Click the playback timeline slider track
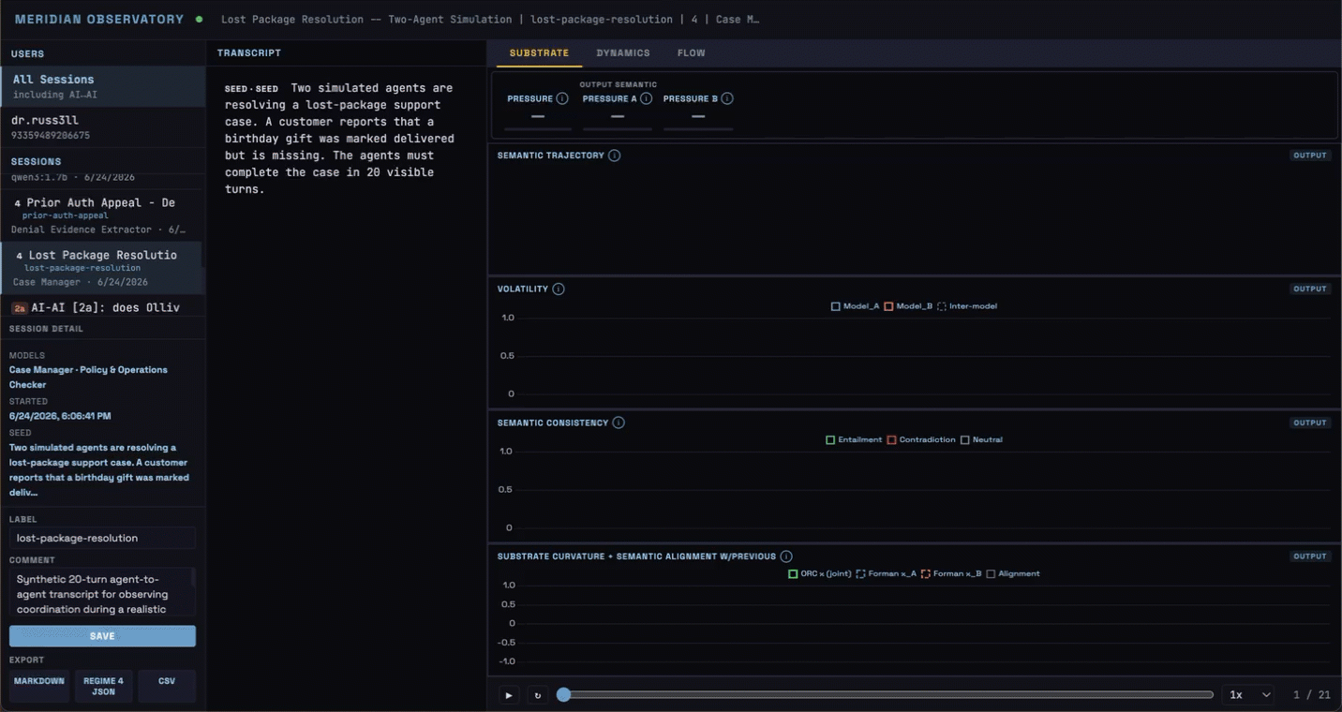 click(886, 695)
